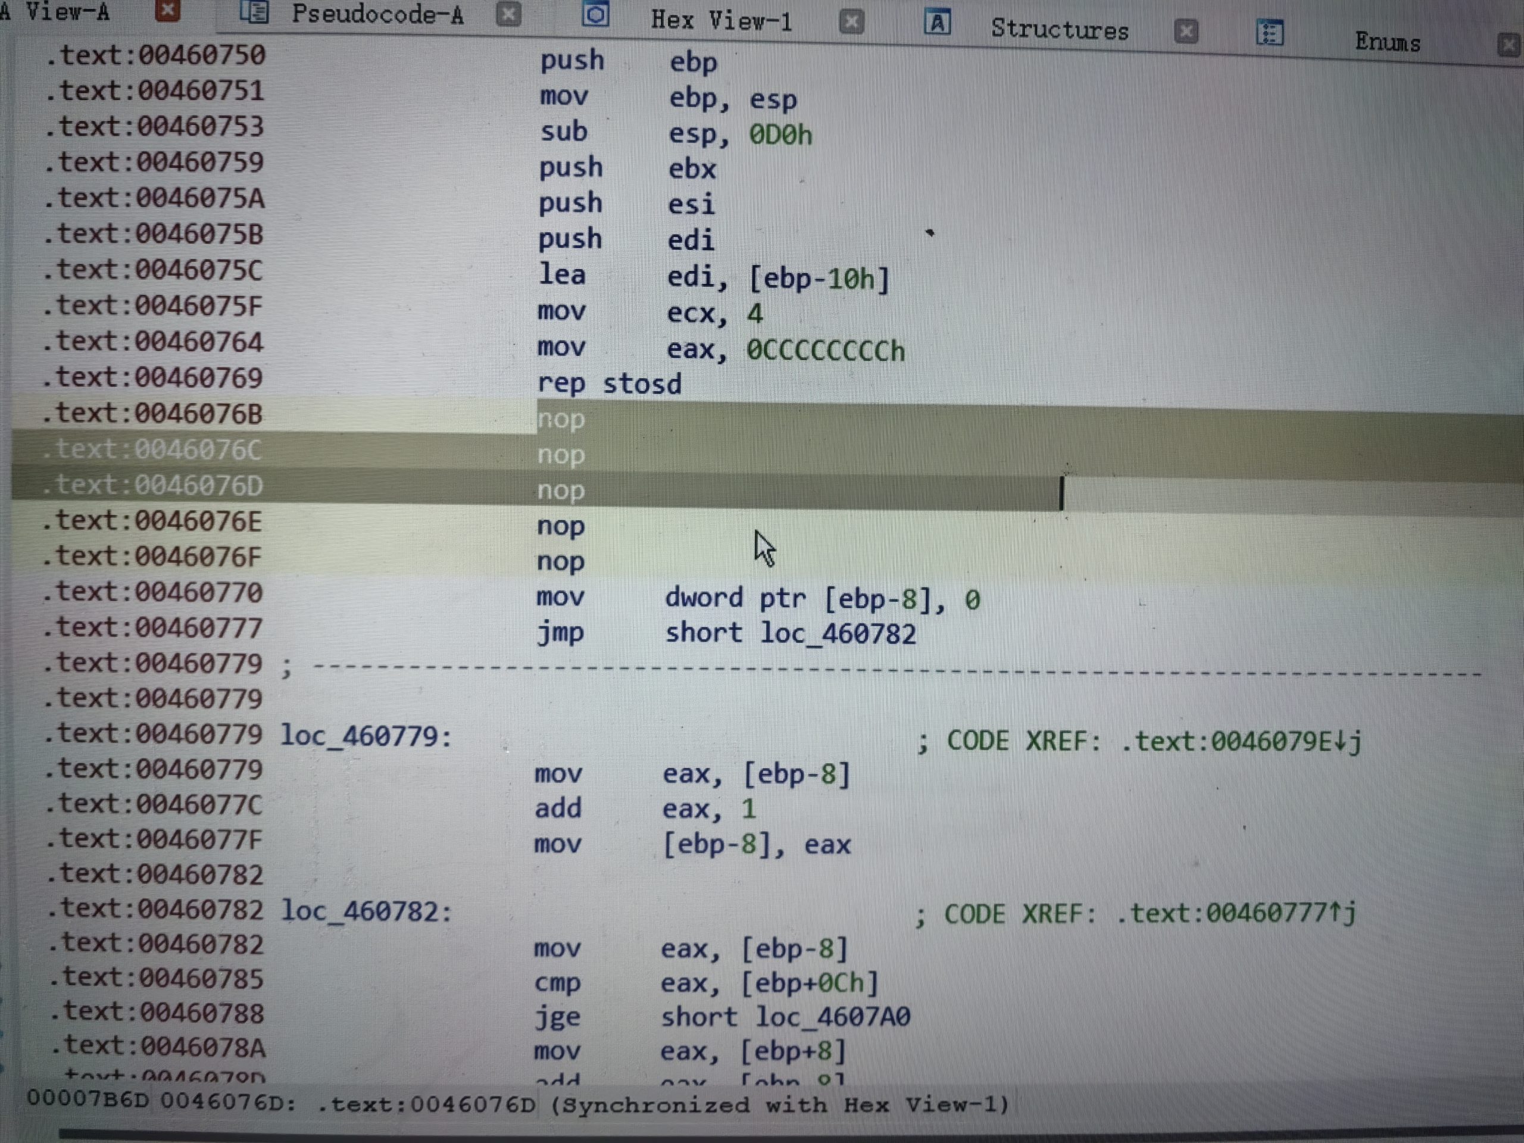Switch to the Pseudocode-A tab
This screenshot has height=1143, width=1524.
[x=377, y=14]
